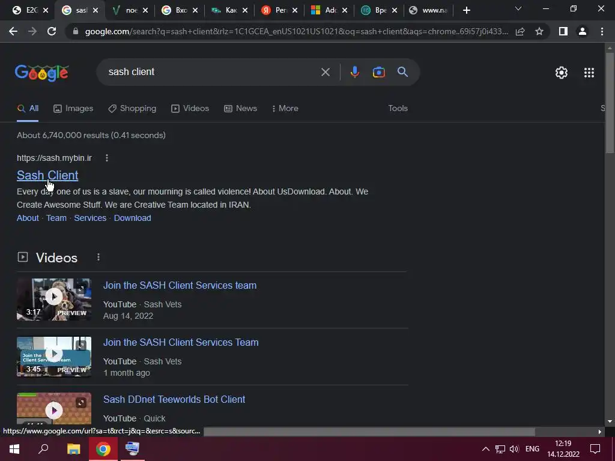This screenshot has width=615, height=461.
Task: Play the 3:45 video preview thumbnail
Action: 53,357
